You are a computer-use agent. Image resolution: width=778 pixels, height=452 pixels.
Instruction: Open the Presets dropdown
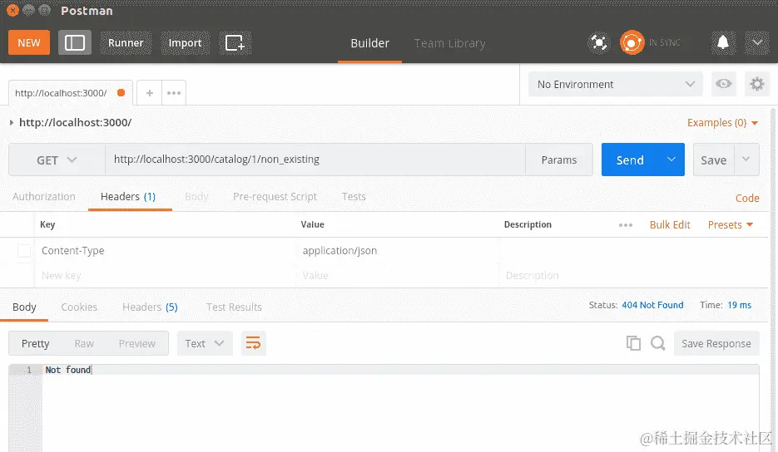coord(731,225)
